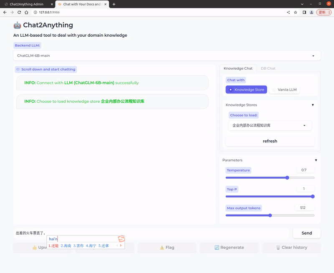Choose IME candidate 1 还能
This screenshot has height=273, width=334.
[x=53, y=246]
